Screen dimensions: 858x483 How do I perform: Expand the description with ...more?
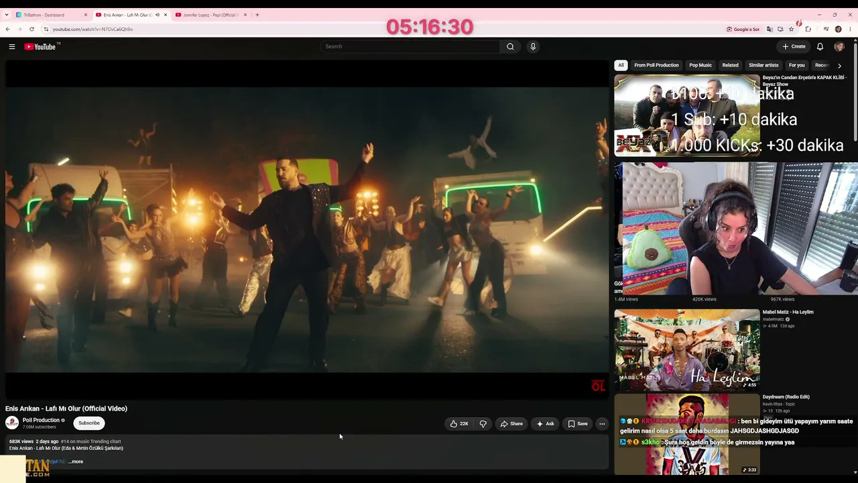[76, 462]
